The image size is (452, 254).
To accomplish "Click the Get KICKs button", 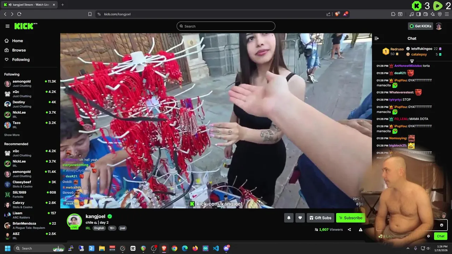I will click(420, 26).
